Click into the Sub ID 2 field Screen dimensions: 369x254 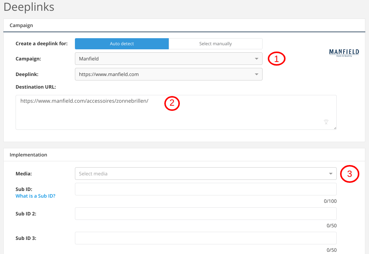pyautogui.click(x=205, y=214)
